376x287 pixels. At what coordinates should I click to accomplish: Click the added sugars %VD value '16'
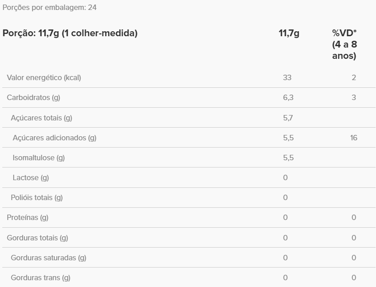353,138
